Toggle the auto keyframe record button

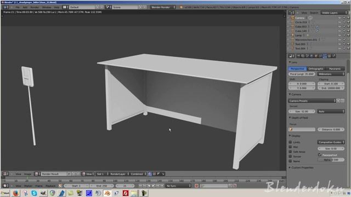196,186
